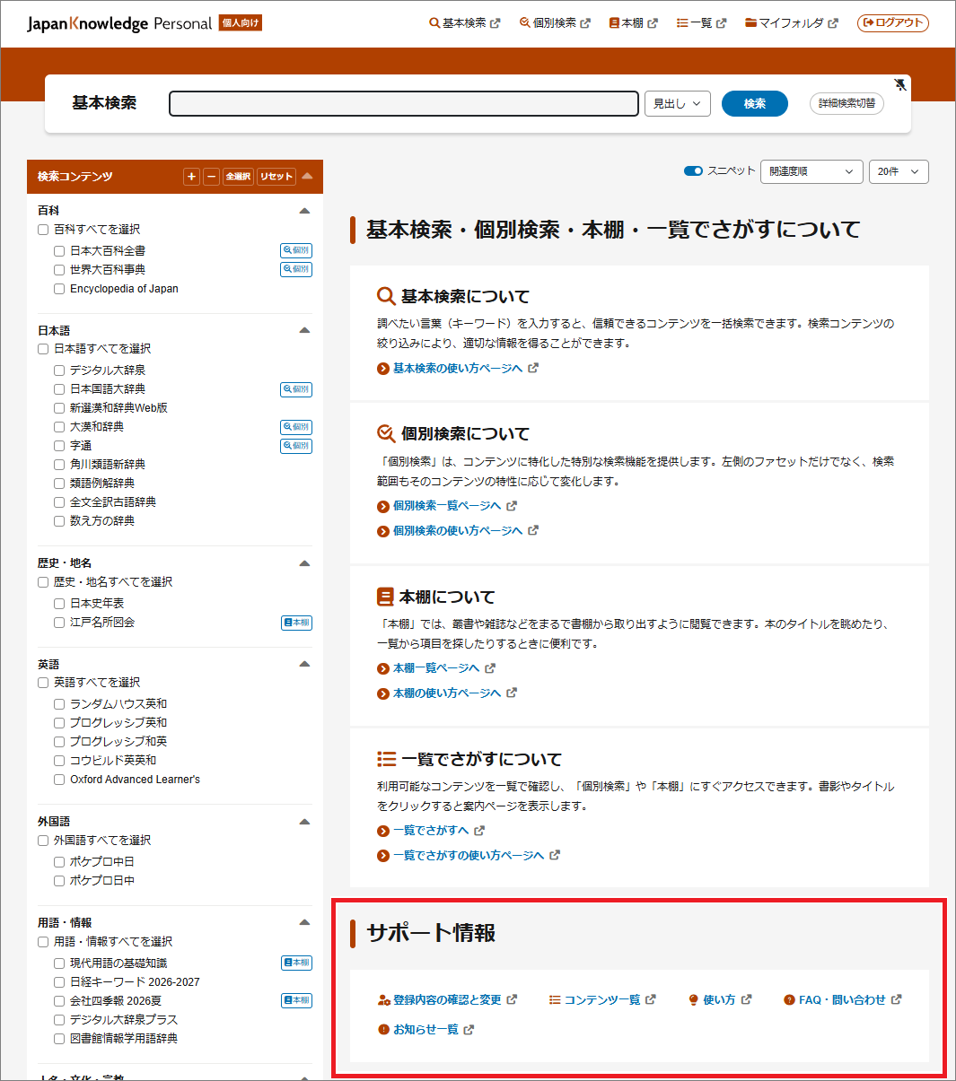This screenshot has width=956, height=1081.
Task: Collapse the 日本語 category section
Action: pyautogui.click(x=304, y=330)
